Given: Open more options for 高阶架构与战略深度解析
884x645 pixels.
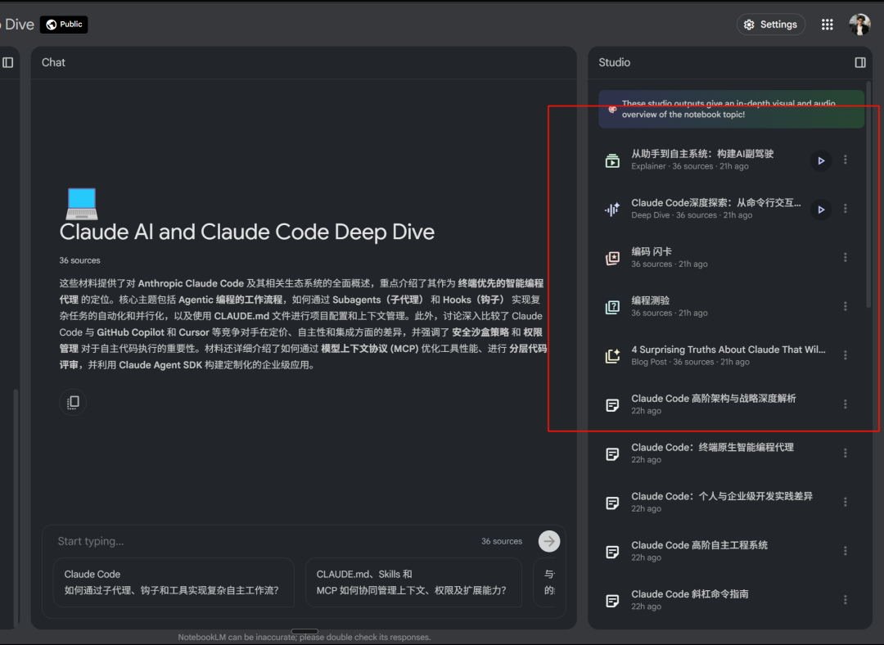Looking at the screenshot, I should click(x=845, y=404).
